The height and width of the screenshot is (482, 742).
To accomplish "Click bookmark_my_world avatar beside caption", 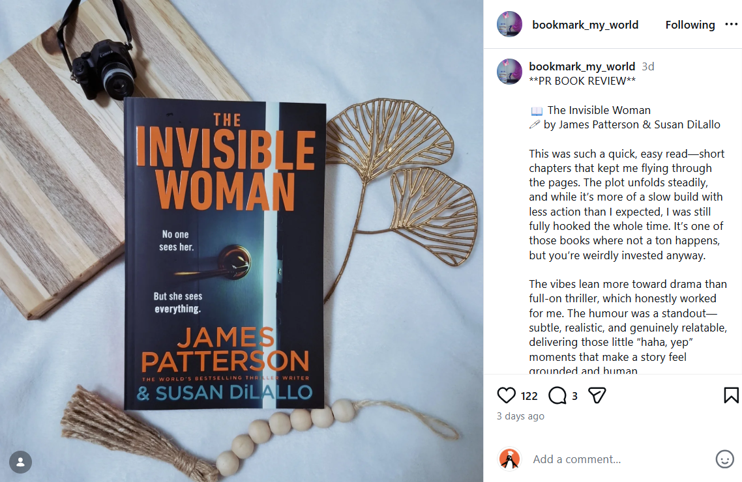I will pos(509,72).
